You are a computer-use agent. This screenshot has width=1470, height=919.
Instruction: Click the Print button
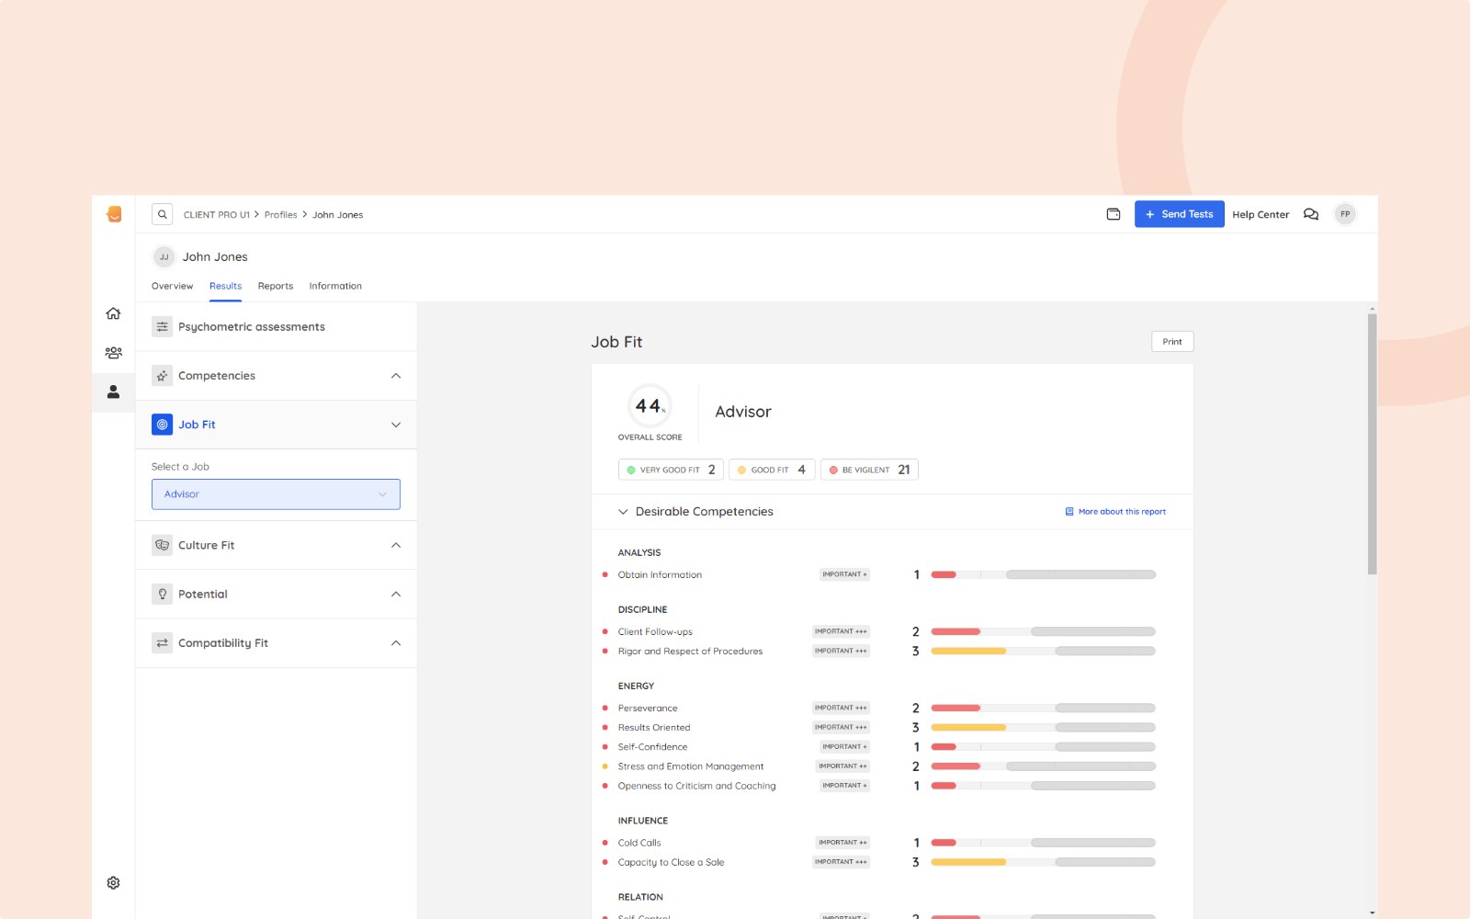1172,341
